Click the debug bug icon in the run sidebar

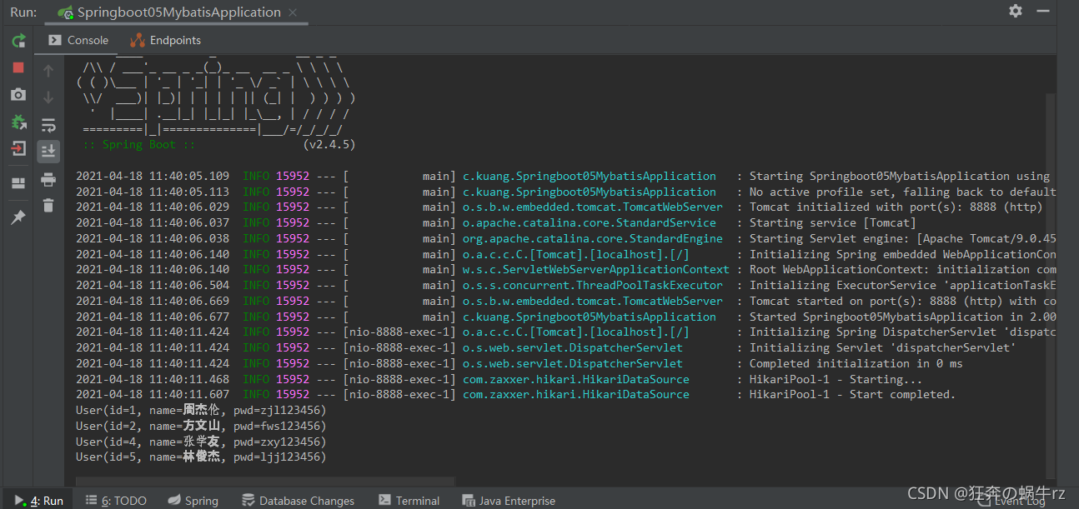[18, 122]
